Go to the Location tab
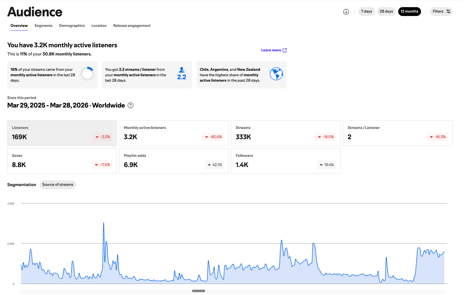 [99, 26]
